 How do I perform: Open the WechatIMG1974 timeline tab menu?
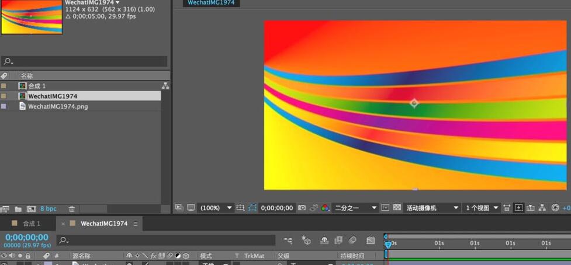(136, 224)
